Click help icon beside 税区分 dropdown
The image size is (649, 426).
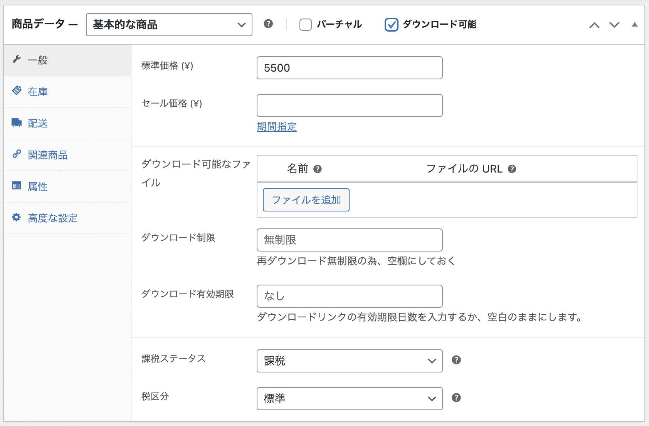(x=456, y=398)
